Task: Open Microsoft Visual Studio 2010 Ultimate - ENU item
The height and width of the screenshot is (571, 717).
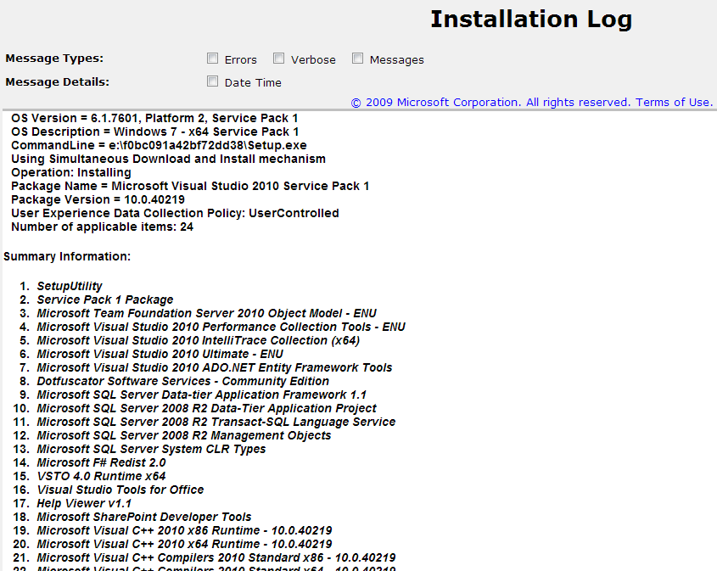Action: pos(160,355)
